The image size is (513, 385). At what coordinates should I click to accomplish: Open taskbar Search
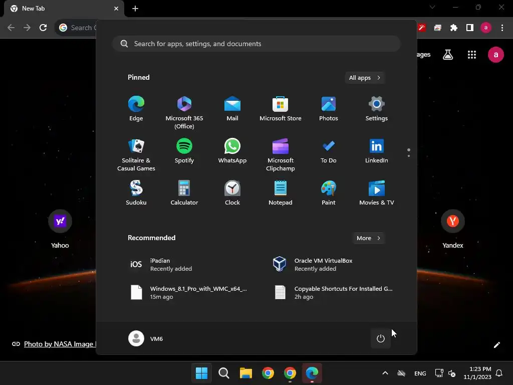click(x=224, y=373)
